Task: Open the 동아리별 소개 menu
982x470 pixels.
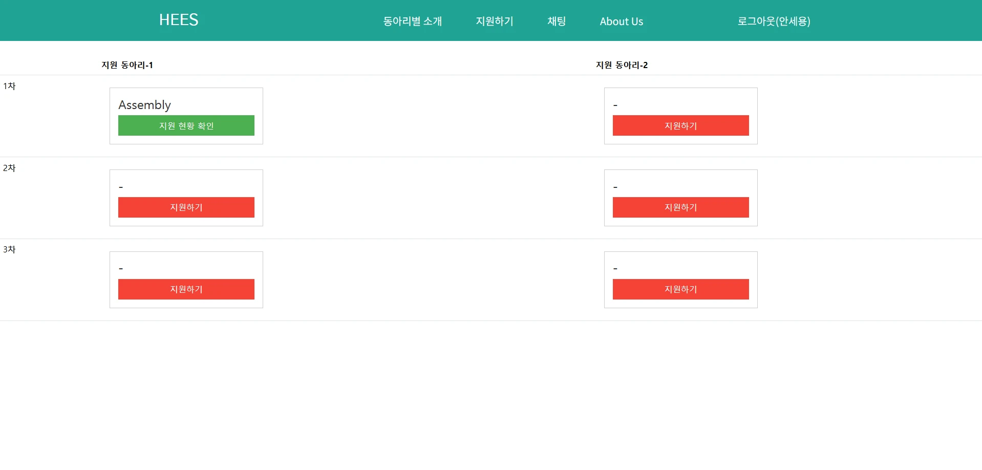Action: (x=412, y=22)
